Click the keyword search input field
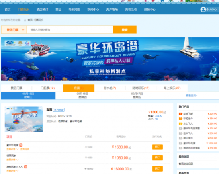This screenshot has height=174, width=219. (70, 30)
